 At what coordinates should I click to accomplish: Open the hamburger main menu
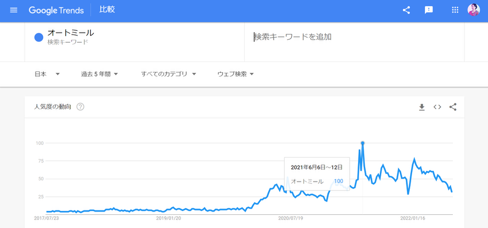14,10
